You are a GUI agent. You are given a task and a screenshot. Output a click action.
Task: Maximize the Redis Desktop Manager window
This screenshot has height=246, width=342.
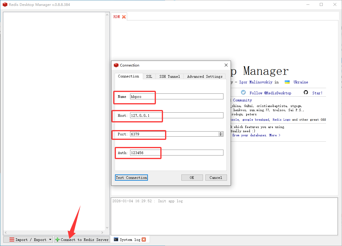click(x=321, y=4)
